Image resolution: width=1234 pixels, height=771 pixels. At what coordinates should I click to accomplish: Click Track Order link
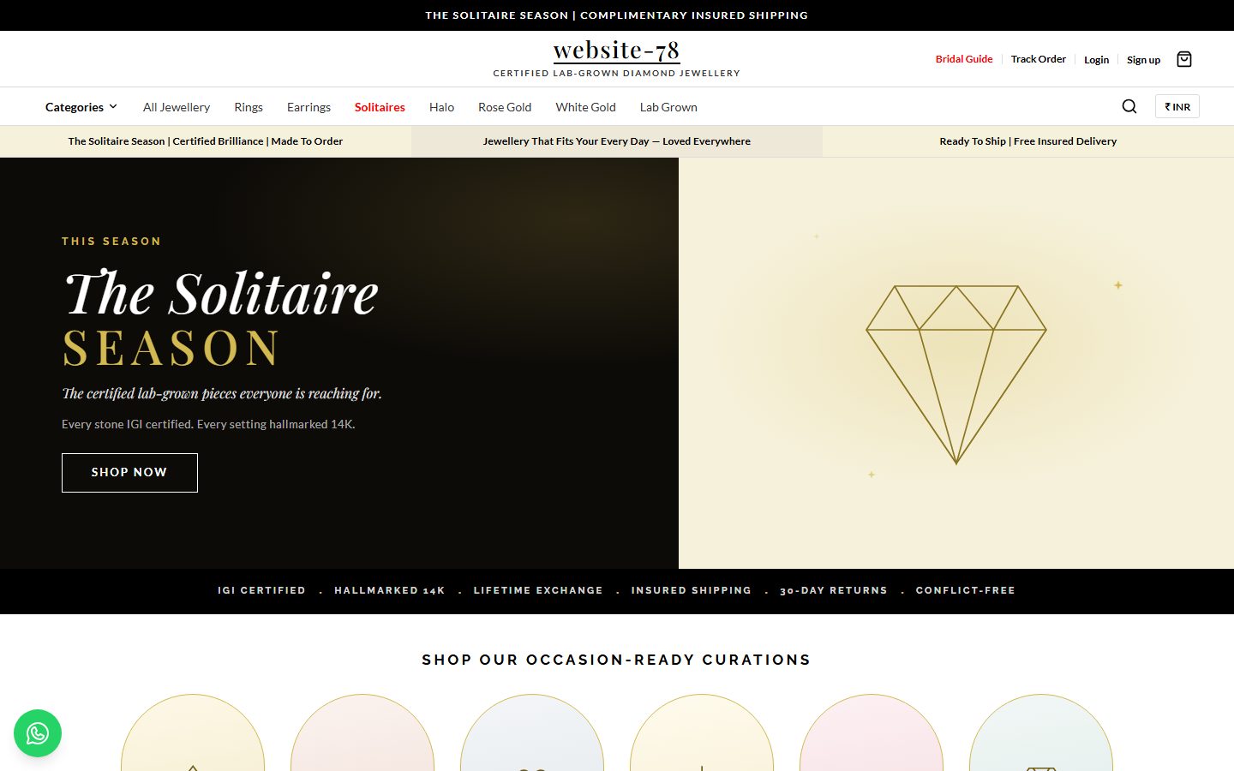(1039, 59)
